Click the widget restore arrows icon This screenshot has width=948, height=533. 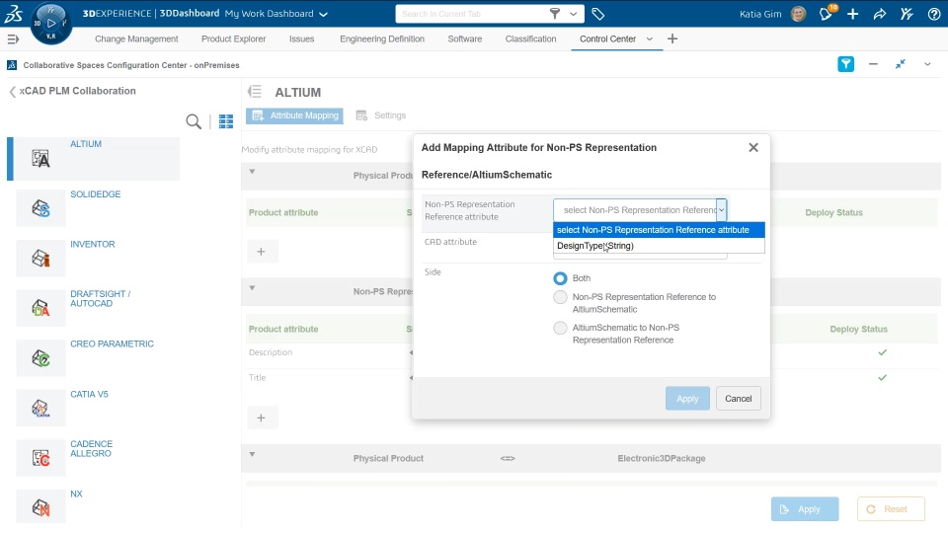tap(901, 64)
